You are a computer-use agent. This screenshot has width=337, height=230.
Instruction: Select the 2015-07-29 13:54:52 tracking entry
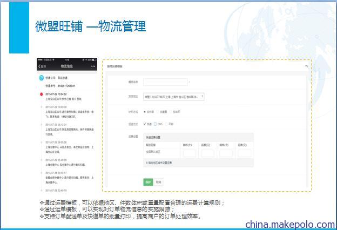[64, 97]
